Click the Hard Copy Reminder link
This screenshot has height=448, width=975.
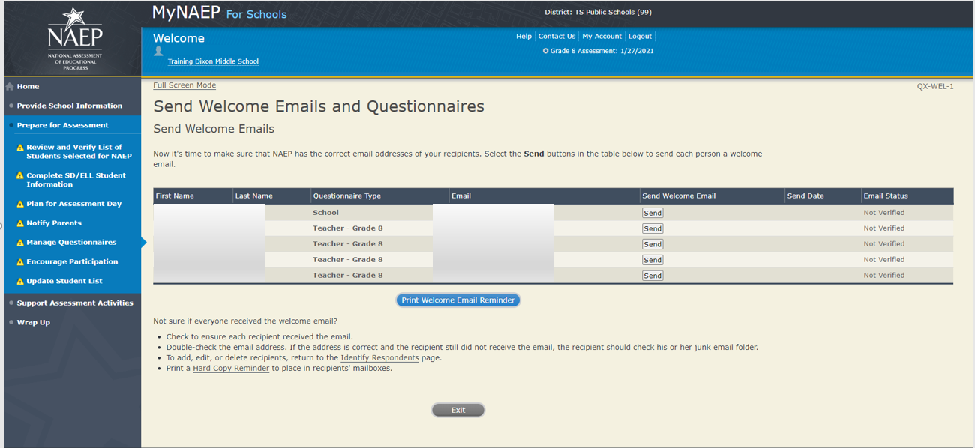pyautogui.click(x=230, y=369)
